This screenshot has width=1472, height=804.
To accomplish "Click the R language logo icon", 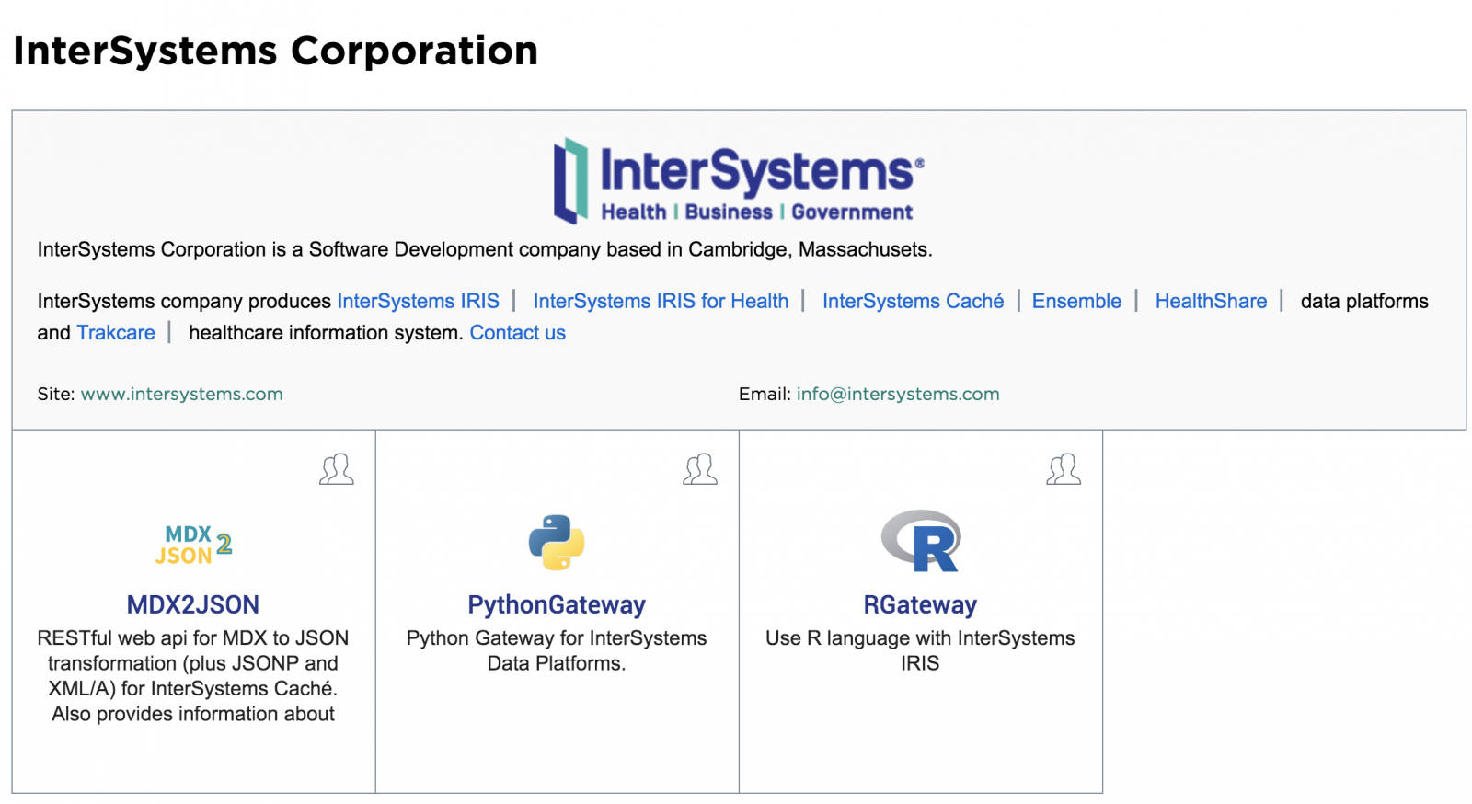I will click(921, 541).
